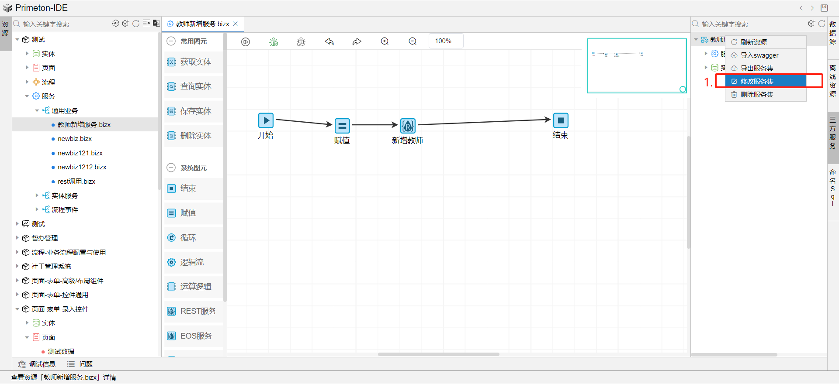Switch to the 教师新增服务.bizx editor tab
839x384 pixels.
pyautogui.click(x=202, y=24)
